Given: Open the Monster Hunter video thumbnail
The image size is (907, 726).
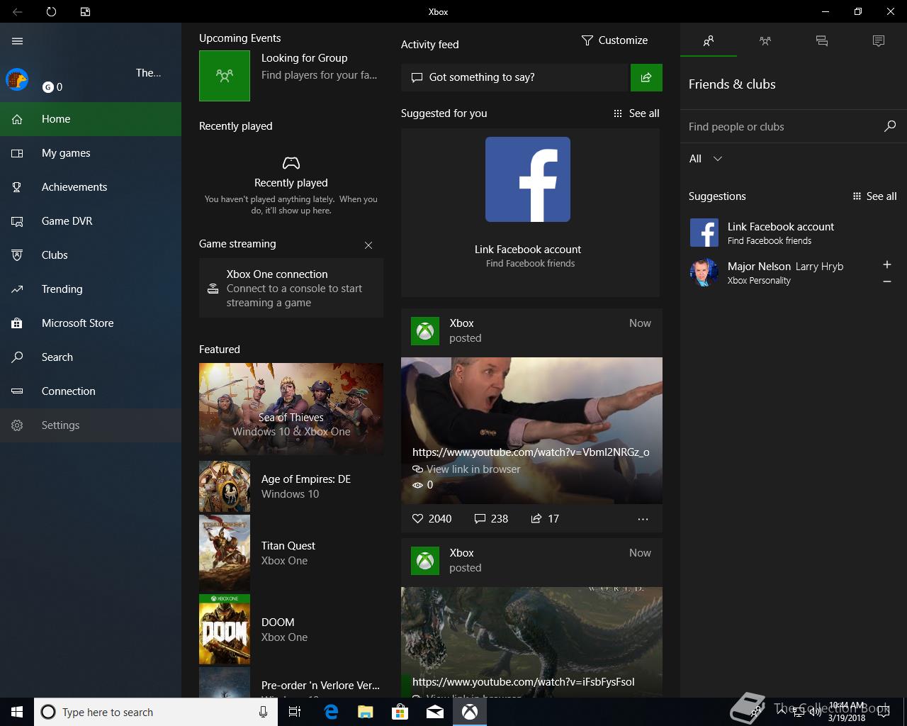Looking at the screenshot, I should pos(531,642).
